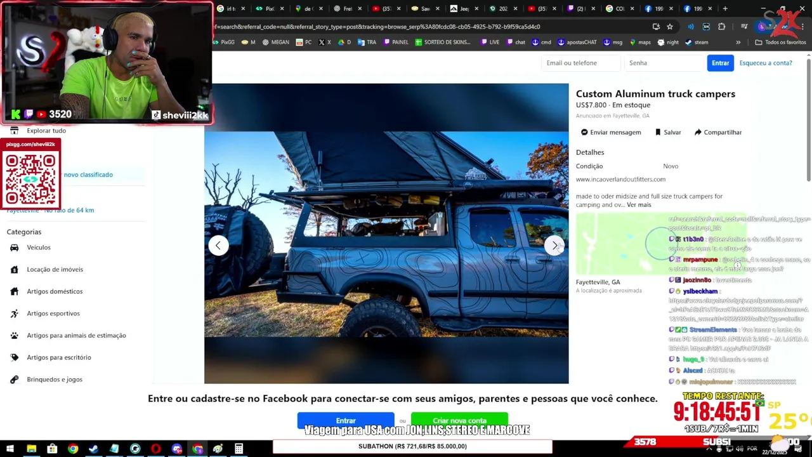Image resolution: width=812 pixels, height=457 pixels.
Task: Click novo classificado link in sidebar
Action: [88, 175]
